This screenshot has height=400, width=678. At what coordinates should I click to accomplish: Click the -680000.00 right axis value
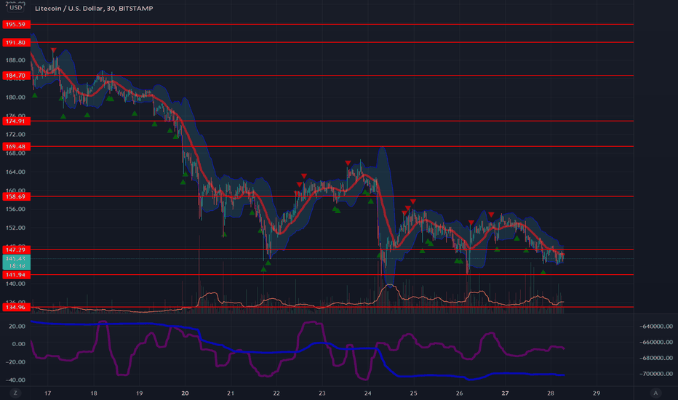point(656,358)
